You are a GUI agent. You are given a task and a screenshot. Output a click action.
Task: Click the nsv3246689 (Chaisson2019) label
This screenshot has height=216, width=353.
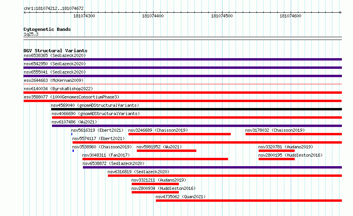point(158,130)
